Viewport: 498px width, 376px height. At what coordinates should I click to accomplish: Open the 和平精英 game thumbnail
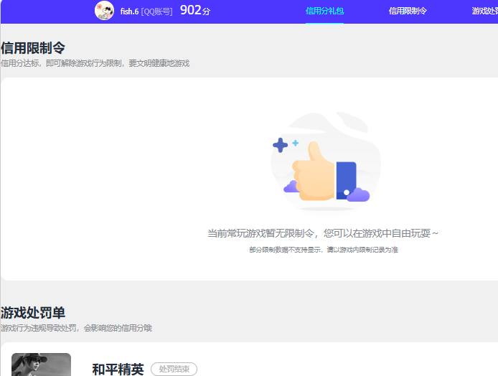tap(42, 365)
